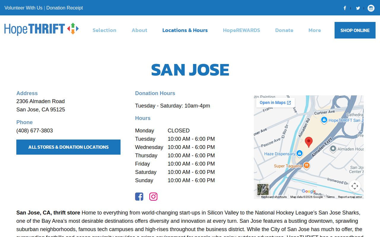Click the Haze Dispensary map marker

(300, 153)
